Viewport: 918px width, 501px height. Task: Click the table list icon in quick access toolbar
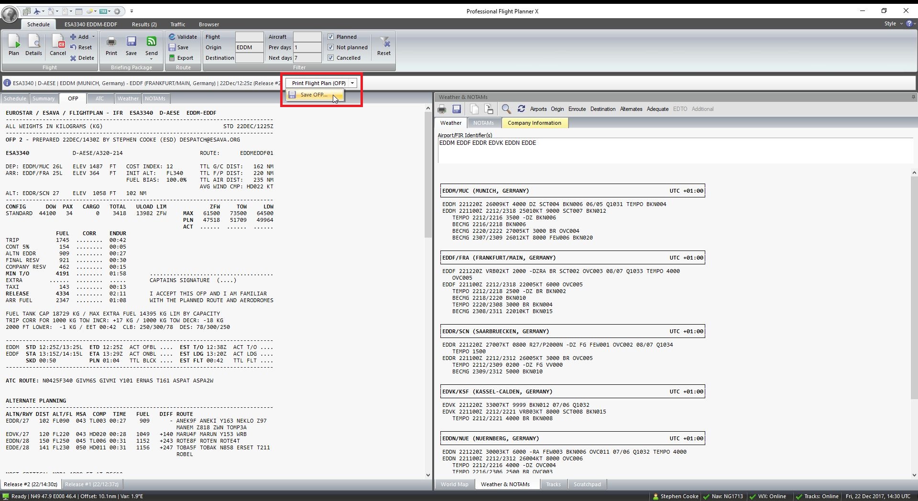point(79,11)
